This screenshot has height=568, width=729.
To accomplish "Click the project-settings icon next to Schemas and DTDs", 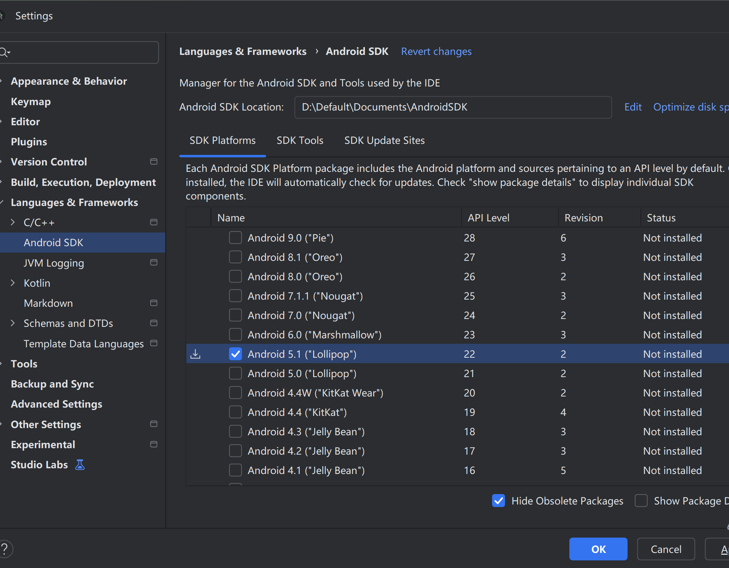I will tap(154, 323).
